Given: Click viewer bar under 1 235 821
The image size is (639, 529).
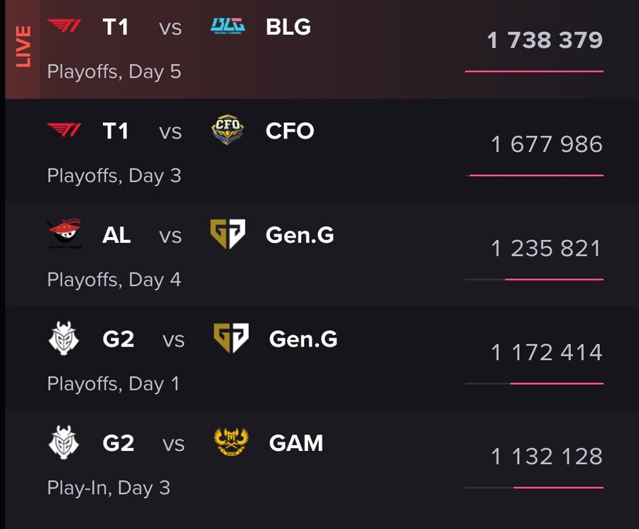Looking at the screenshot, I should [x=534, y=280].
